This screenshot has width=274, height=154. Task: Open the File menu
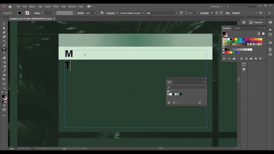point(18,7)
